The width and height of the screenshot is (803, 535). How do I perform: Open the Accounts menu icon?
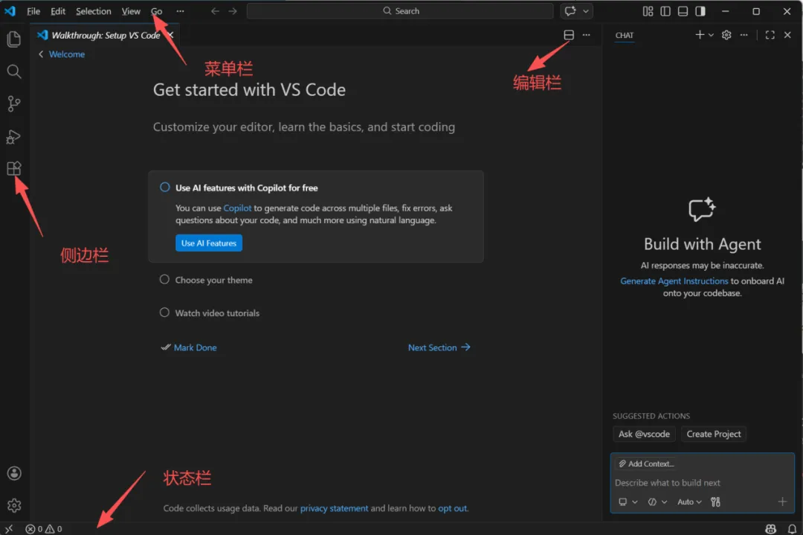click(14, 473)
